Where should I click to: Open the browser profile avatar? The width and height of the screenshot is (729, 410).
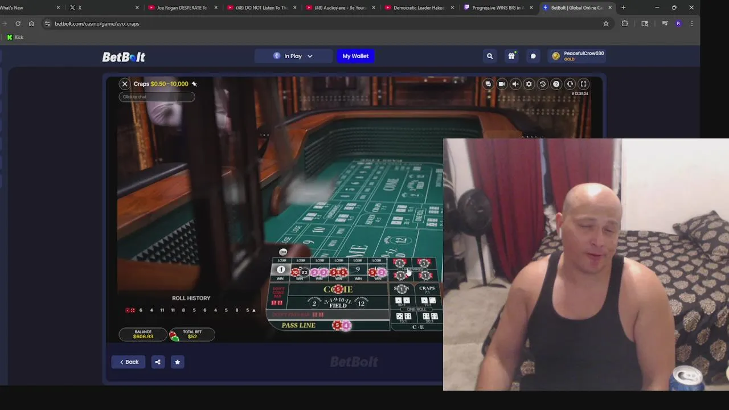point(678,23)
